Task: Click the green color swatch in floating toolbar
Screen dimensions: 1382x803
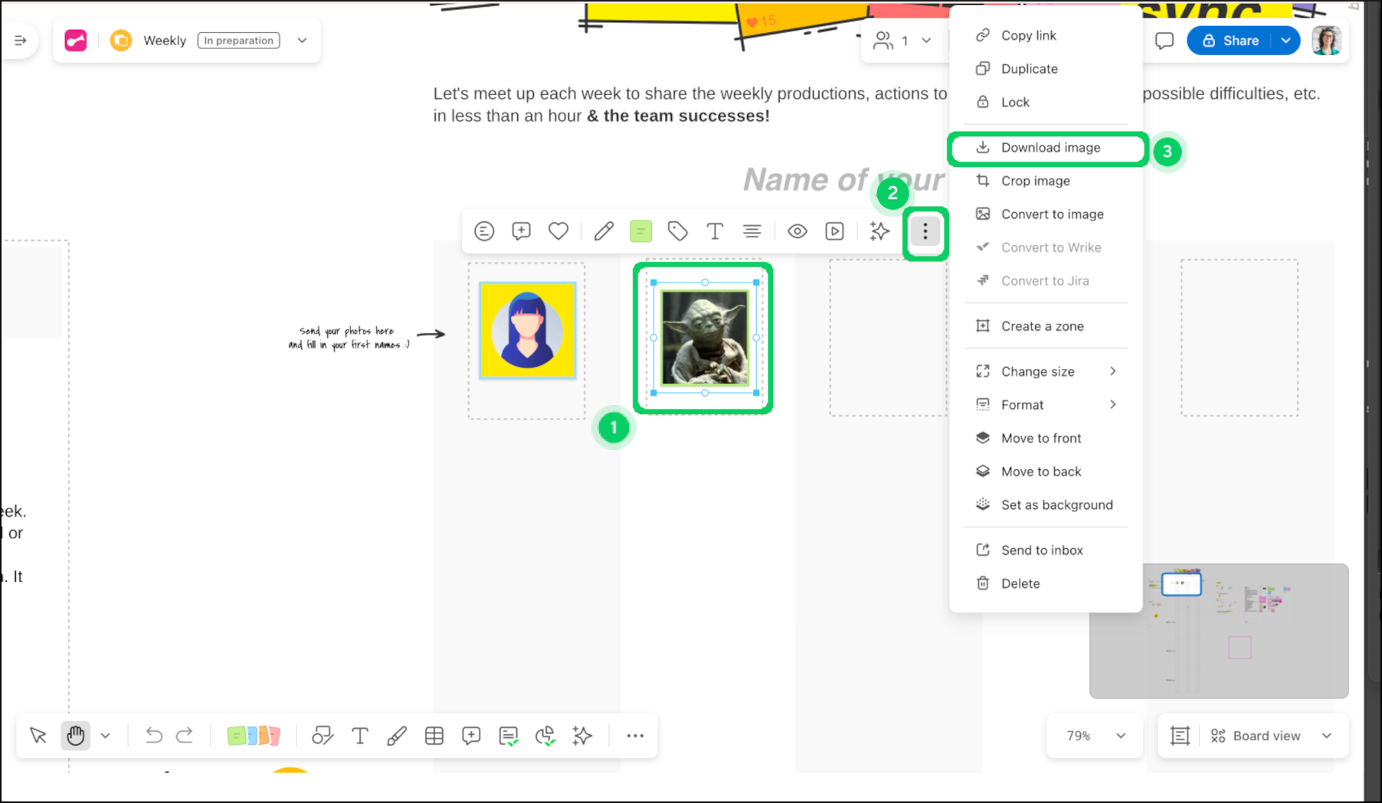Action: pos(640,230)
